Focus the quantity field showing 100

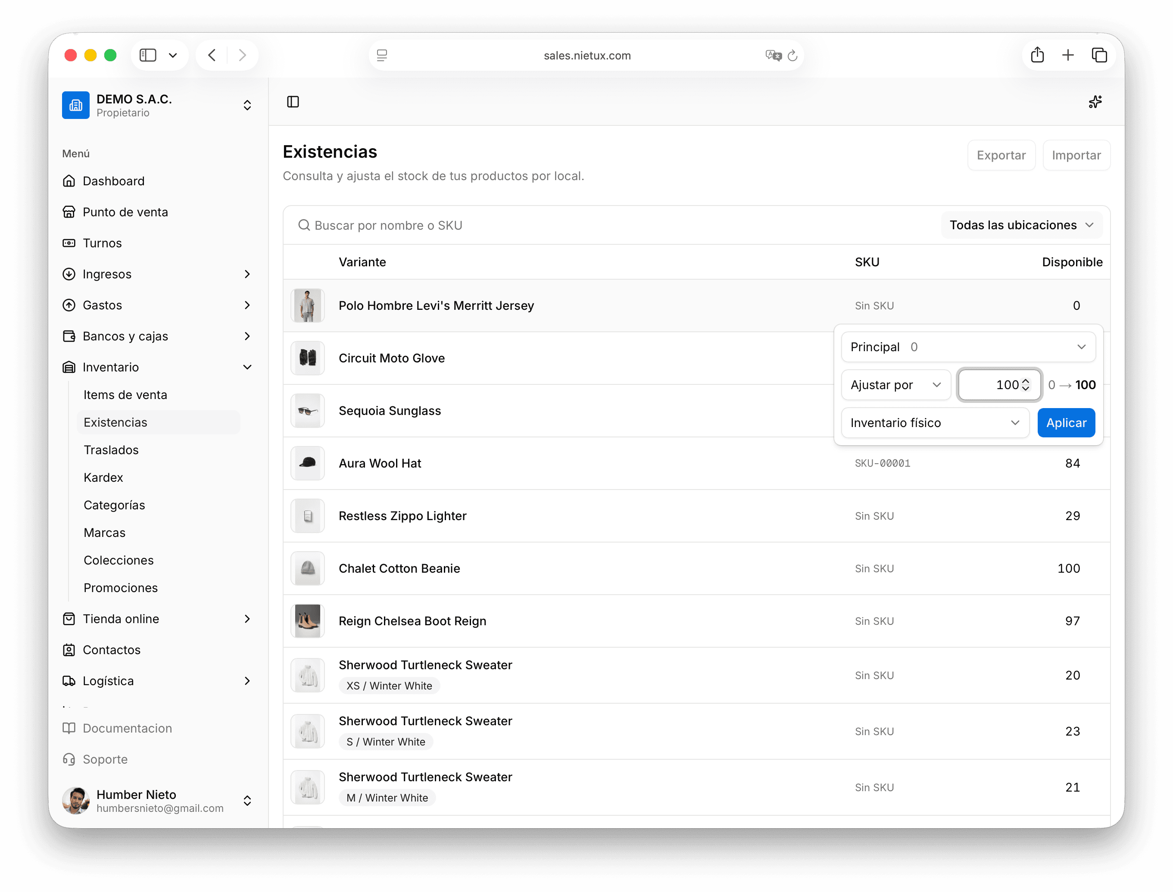pos(998,384)
